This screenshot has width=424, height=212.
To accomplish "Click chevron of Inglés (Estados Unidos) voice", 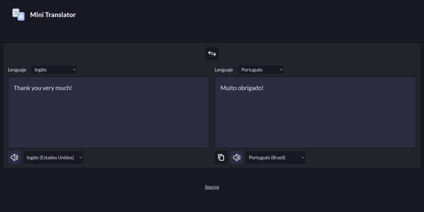I will click(x=80, y=158).
